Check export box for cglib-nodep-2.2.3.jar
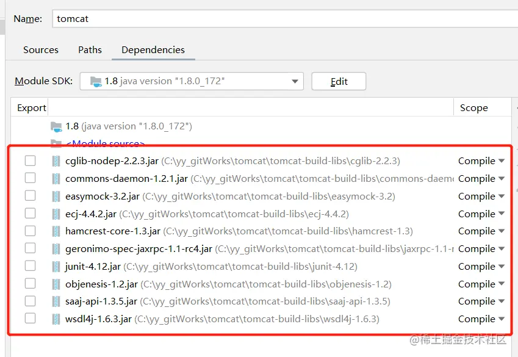The height and width of the screenshot is (357, 518). [x=30, y=160]
